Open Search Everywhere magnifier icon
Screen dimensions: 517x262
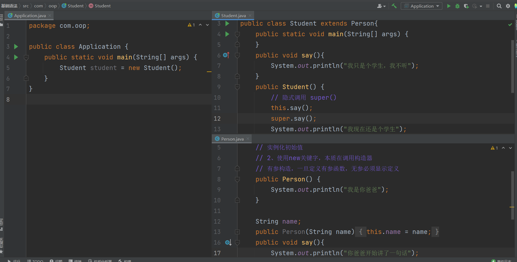click(499, 6)
